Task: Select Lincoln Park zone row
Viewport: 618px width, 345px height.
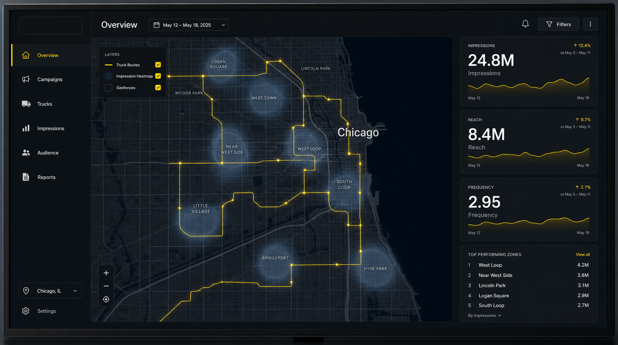Action: 528,285
